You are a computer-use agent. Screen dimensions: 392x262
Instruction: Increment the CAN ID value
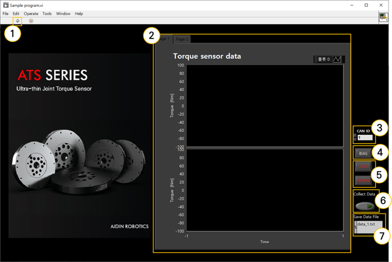pyautogui.click(x=355, y=135)
